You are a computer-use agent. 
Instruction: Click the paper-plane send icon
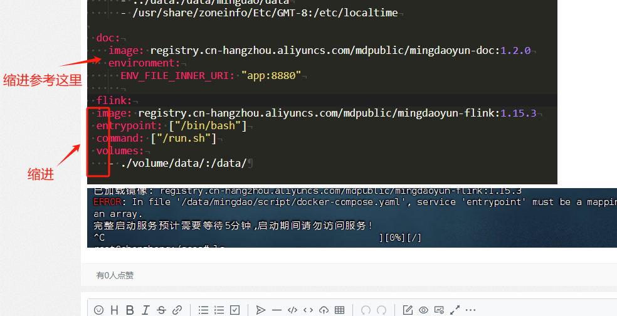(261, 310)
